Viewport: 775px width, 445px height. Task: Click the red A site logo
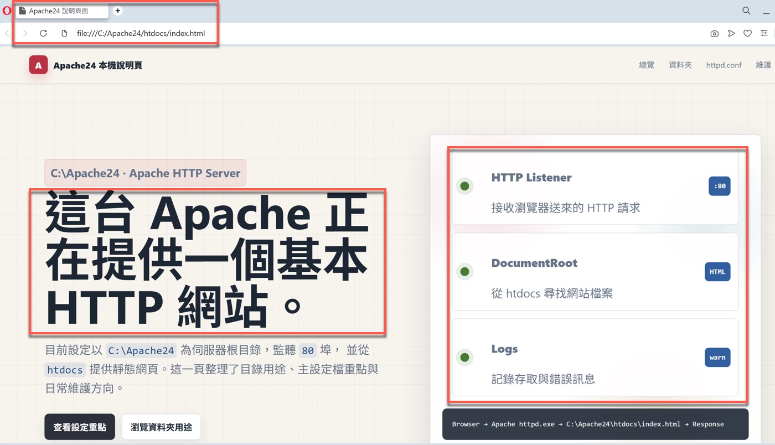click(x=38, y=65)
